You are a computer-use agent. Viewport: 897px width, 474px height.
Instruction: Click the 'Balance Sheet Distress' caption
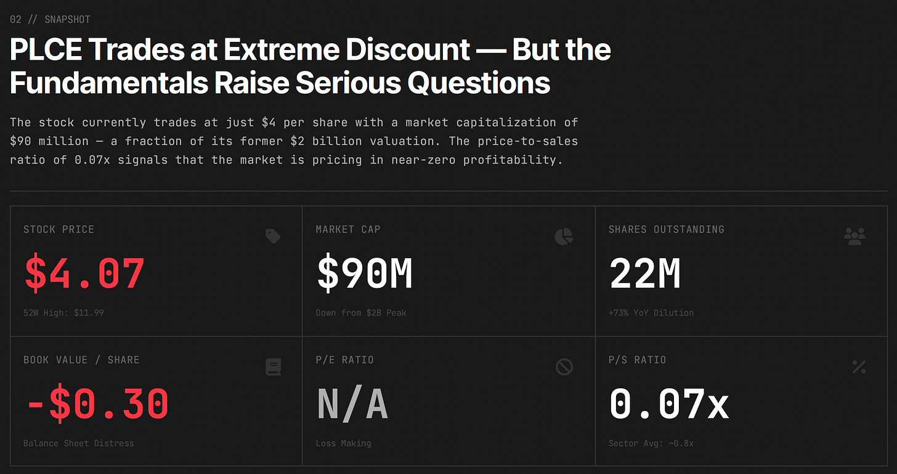pos(78,443)
